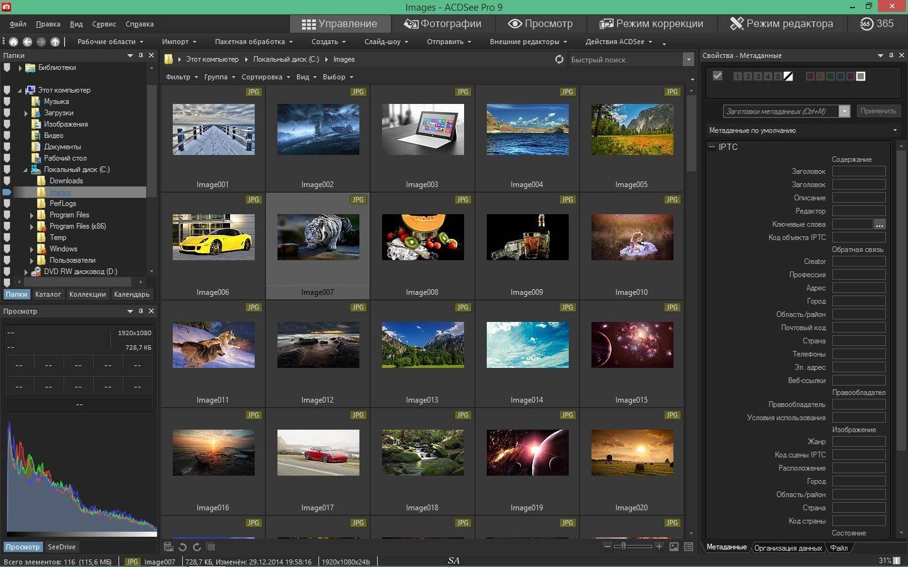Close the Папки panel
This screenshot has width=908, height=567.
pos(151,55)
